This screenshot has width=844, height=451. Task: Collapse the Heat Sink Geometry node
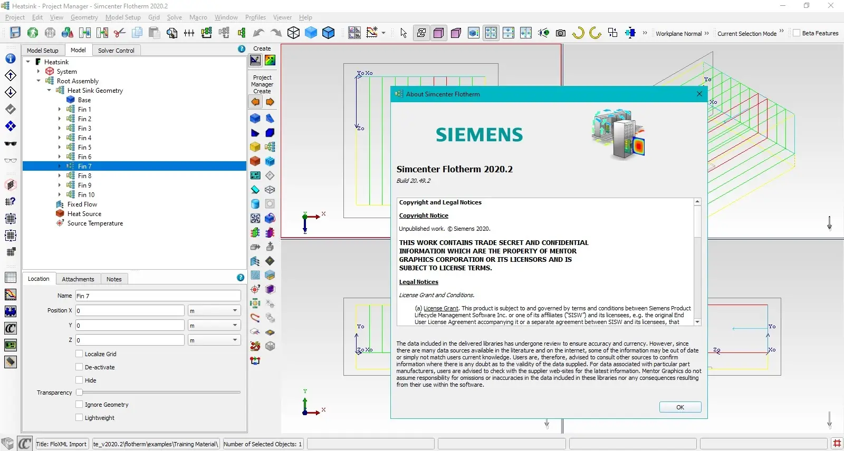pos(49,91)
